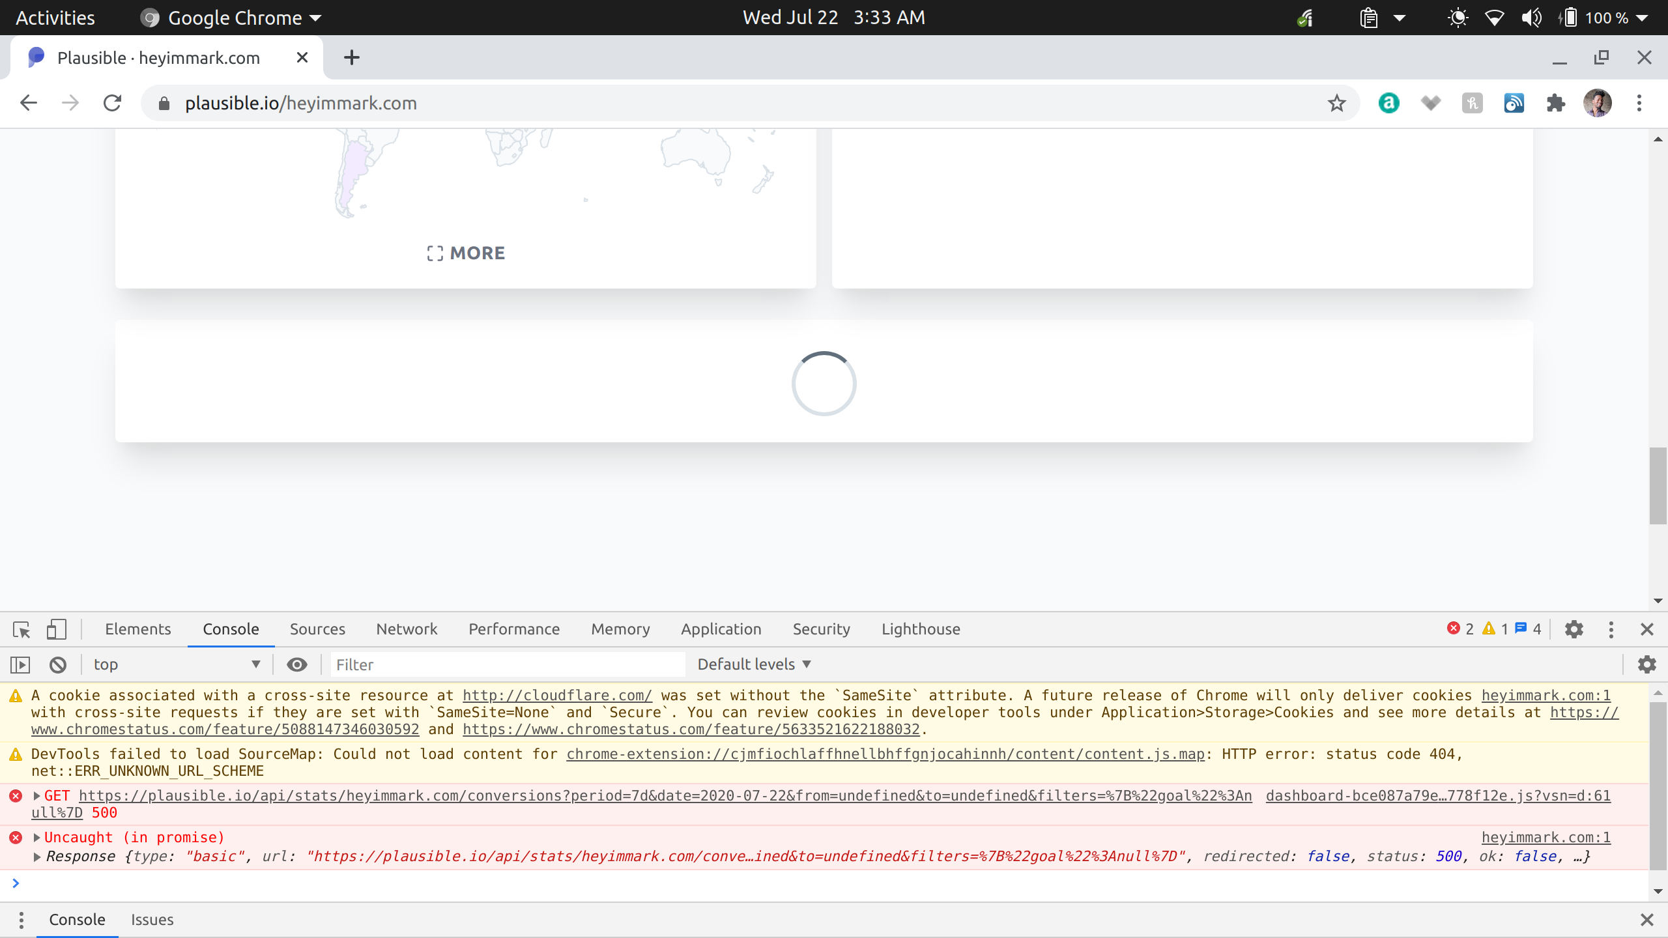Select the Console drawer tab
This screenshot has height=938, width=1668.
point(77,920)
